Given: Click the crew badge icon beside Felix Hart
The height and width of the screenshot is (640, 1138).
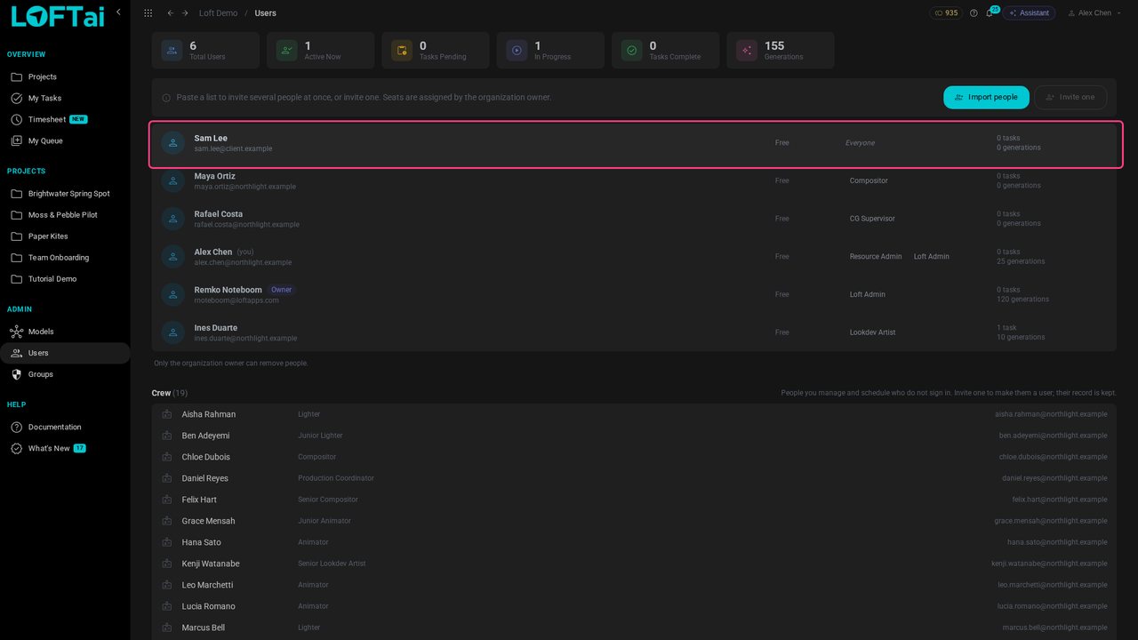Looking at the screenshot, I should [166, 500].
